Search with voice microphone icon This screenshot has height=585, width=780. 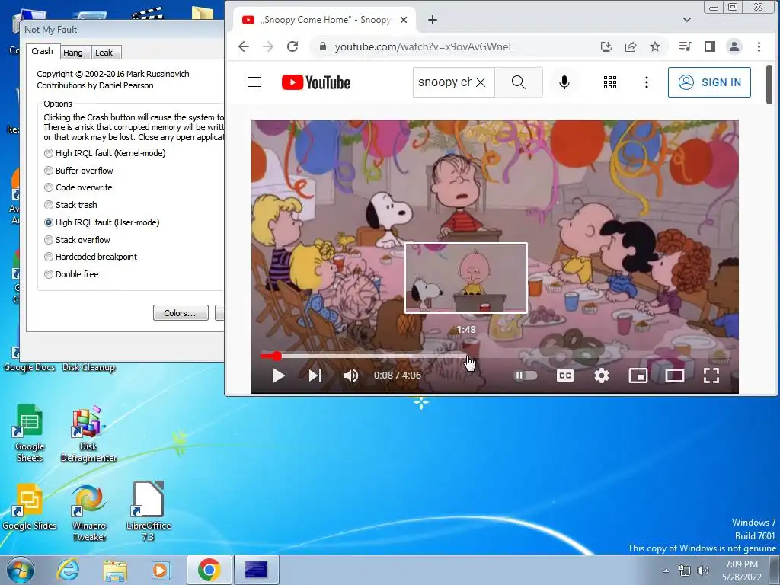564,82
